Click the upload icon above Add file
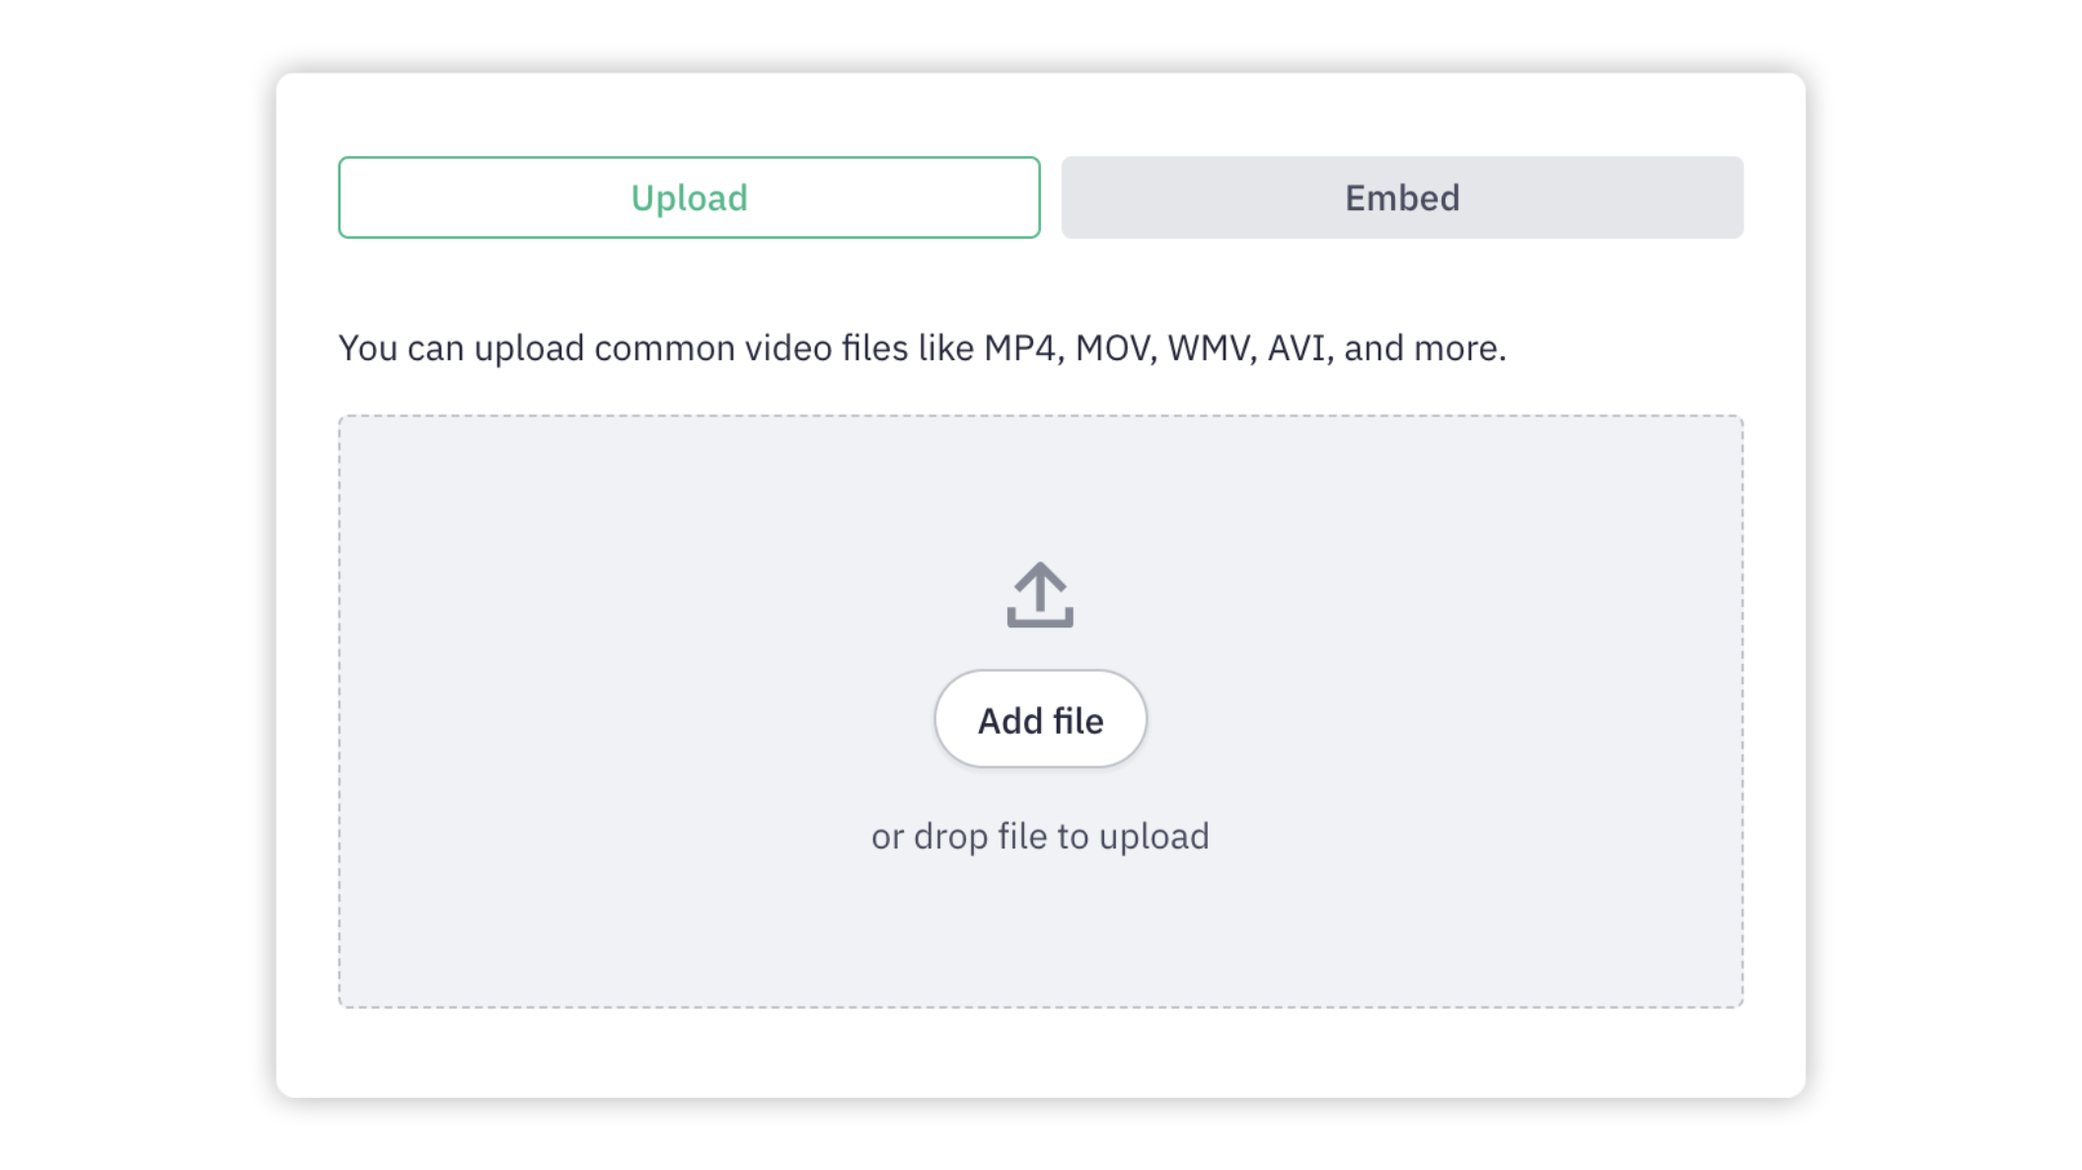Image resolution: width=2082 pixels, height=1170 pixels. (x=1040, y=595)
